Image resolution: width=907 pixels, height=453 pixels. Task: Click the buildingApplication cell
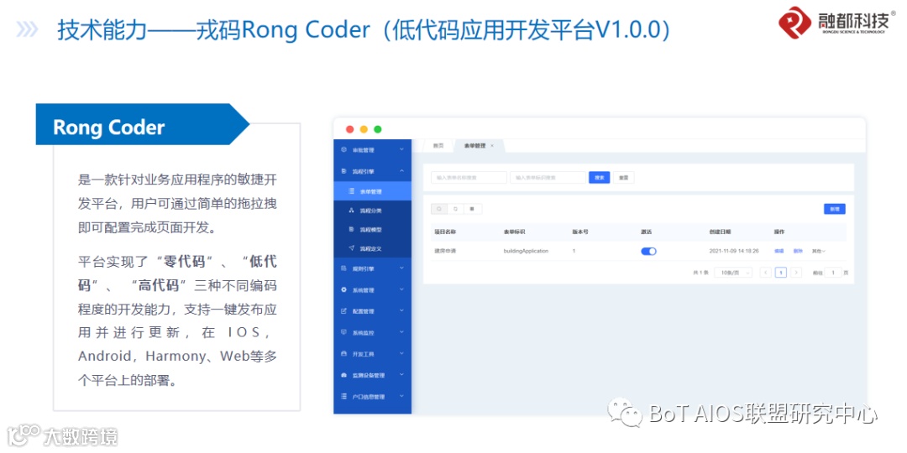pos(526,252)
